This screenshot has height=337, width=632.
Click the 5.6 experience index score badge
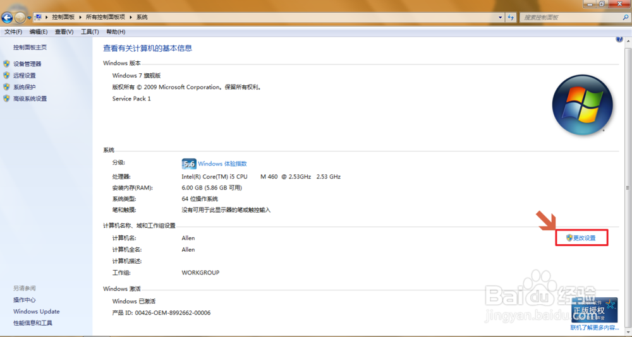189,164
